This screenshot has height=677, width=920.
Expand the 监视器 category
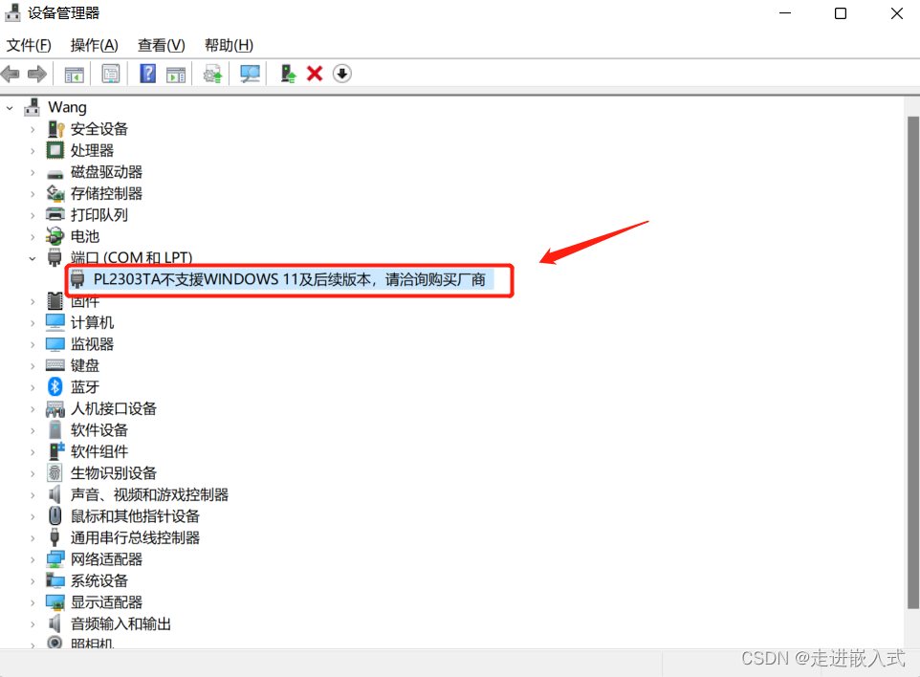pyautogui.click(x=33, y=344)
